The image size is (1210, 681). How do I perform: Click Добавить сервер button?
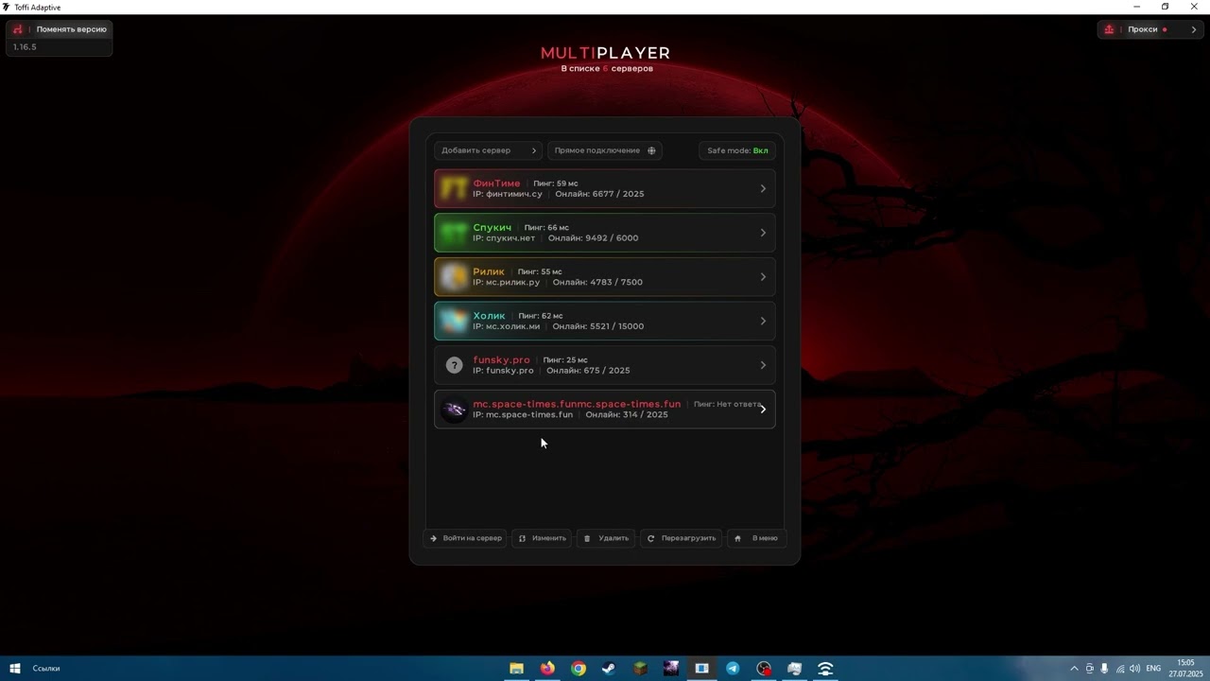click(488, 150)
